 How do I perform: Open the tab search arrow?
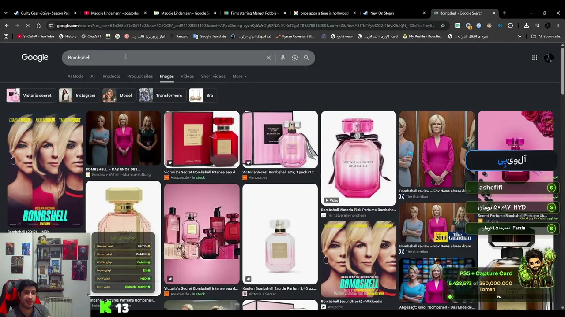pyautogui.click(x=5, y=13)
